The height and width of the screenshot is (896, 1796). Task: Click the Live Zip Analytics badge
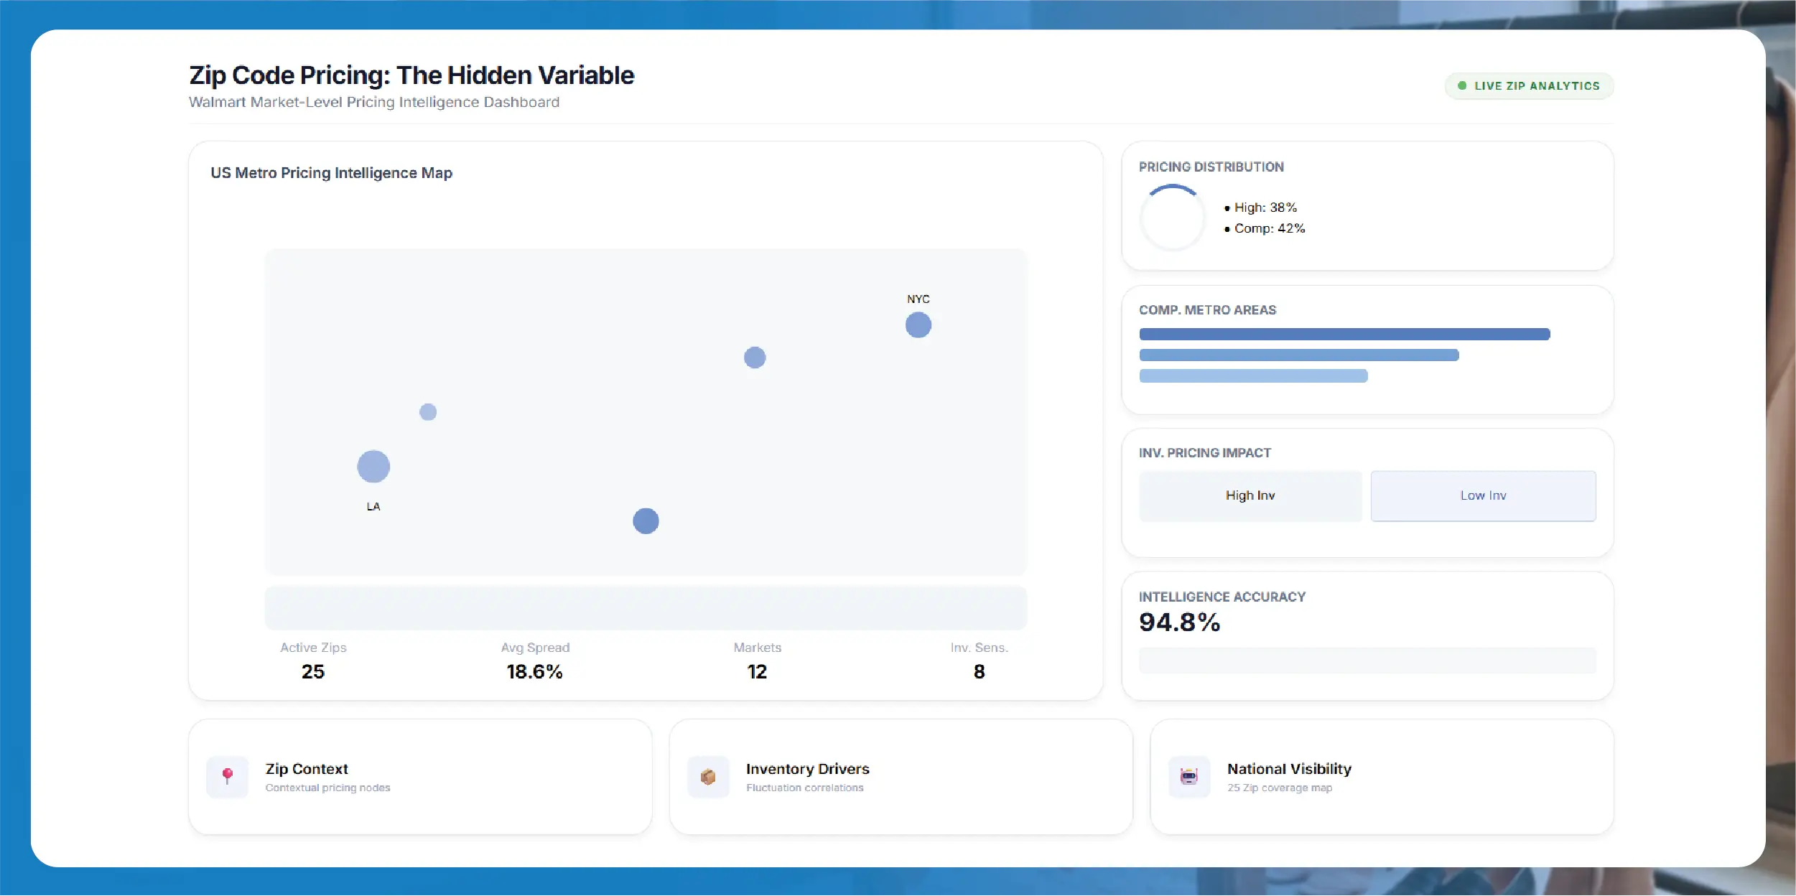[x=1530, y=85]
